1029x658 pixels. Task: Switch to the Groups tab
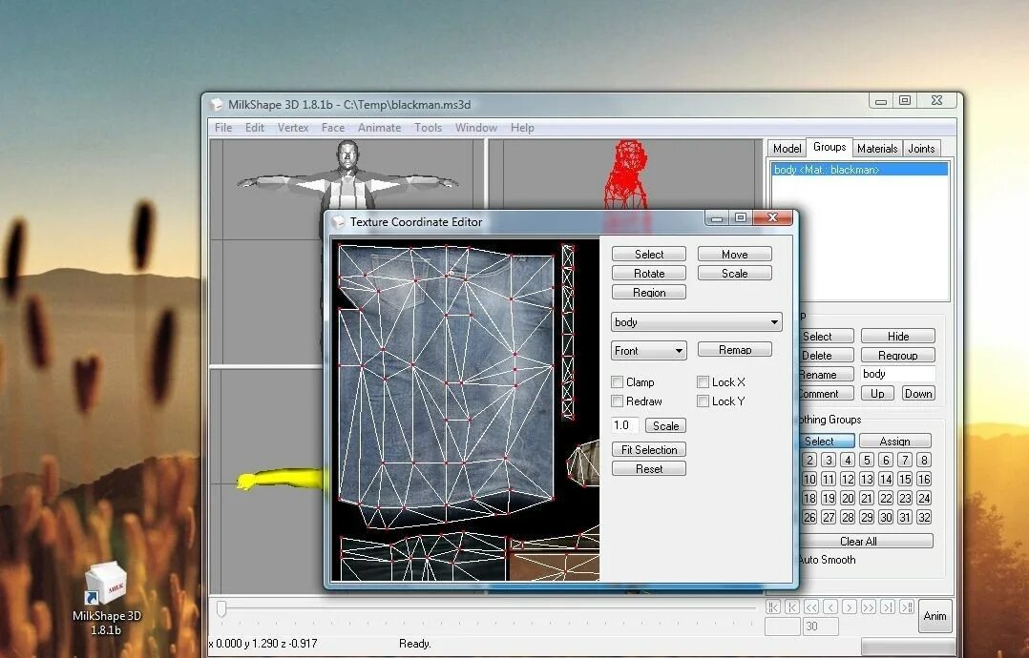(x=829, y=148)
